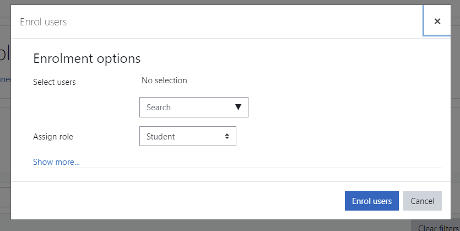The height and width of the screenshot is (231, 460).
Task: Click the Student text in role selector
Action: (160, 137)
